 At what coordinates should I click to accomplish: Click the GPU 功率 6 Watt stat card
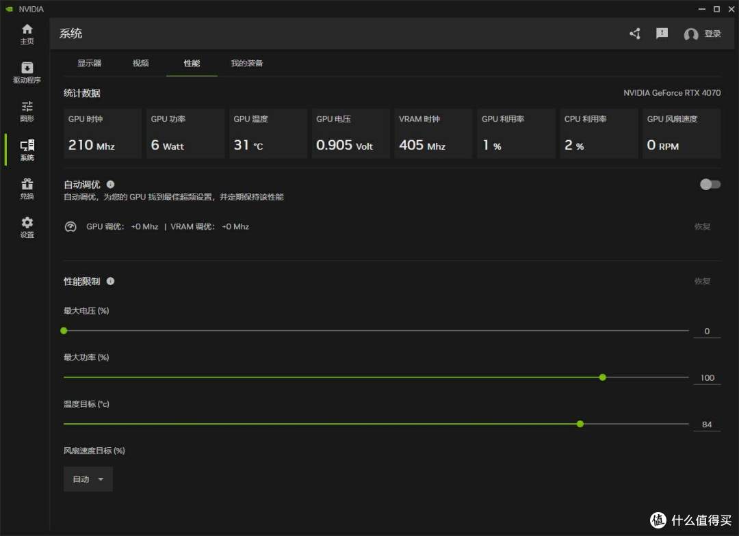[x=185, y=133]
